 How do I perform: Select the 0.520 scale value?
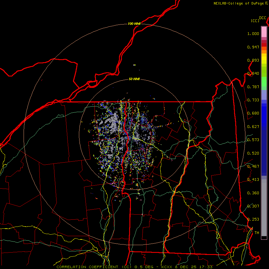tap(253, 153)
